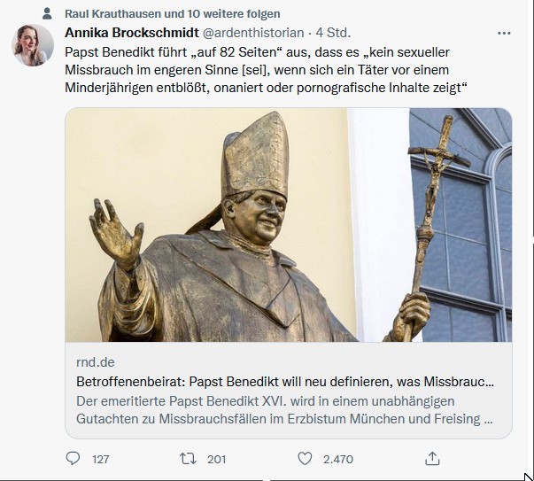Open Annika Brockschmidt's profile picture
Viewport: 534px width, 481px height.
coord(33,45)
